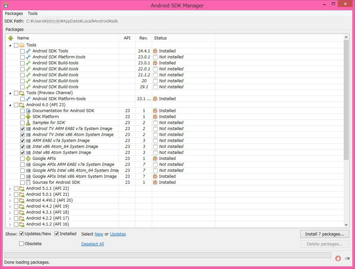Click the SDK Path text field

click(72, 21)
